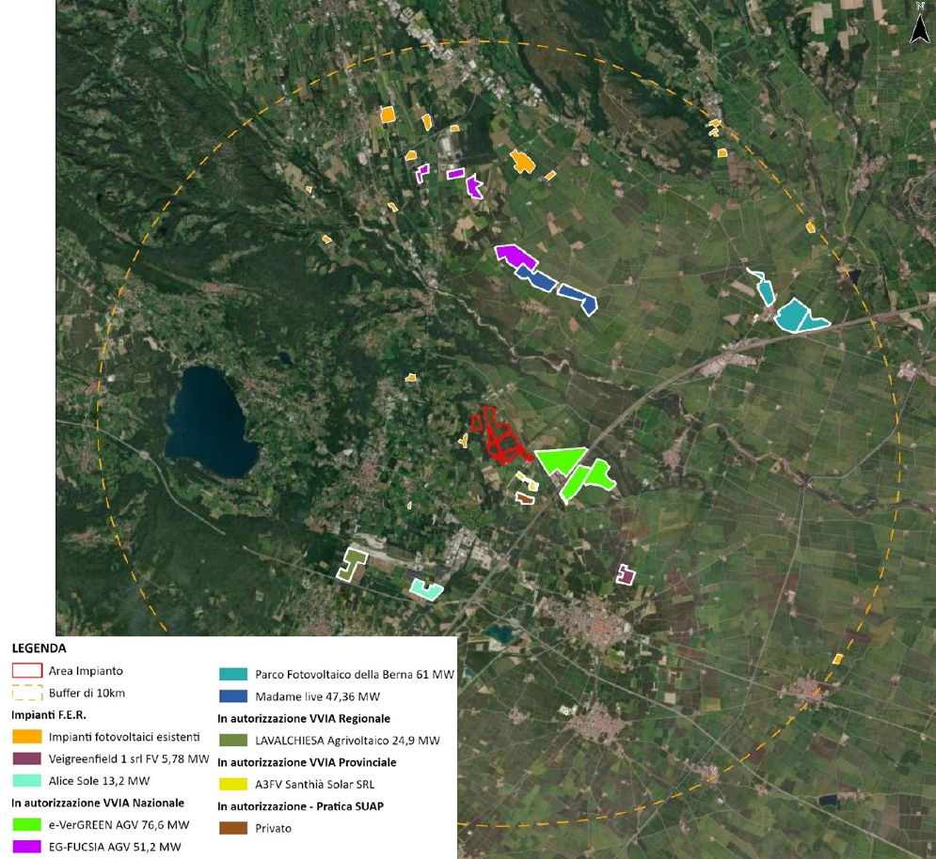Click the 'Privato' legend label

(274, 829)
